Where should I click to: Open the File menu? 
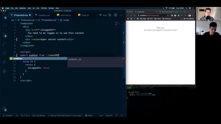(12, 8)
